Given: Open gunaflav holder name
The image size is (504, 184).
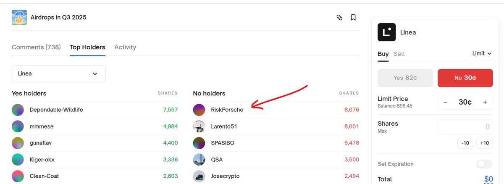Looking at the screenshot, I should tap(41, 143).
